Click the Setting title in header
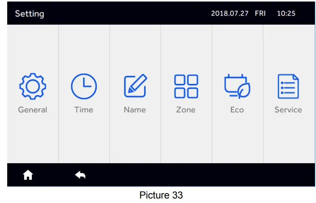 point(30,14)
